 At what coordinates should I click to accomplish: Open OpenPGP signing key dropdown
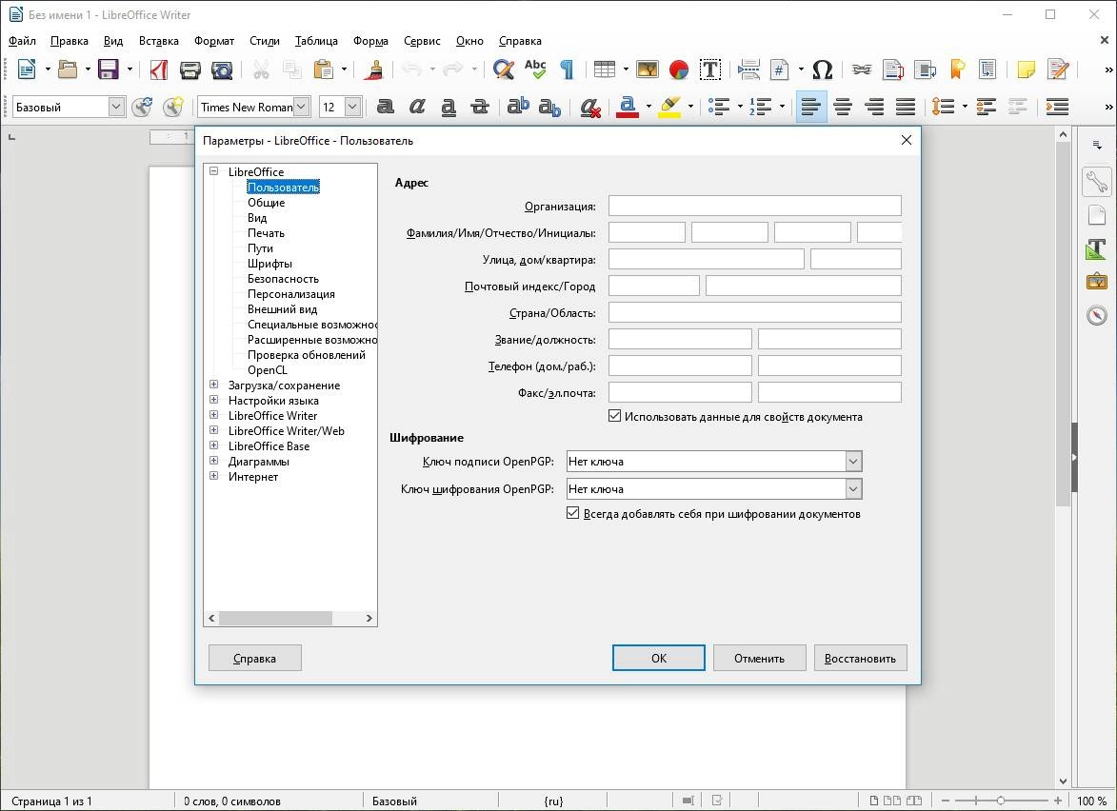point(853,462)
